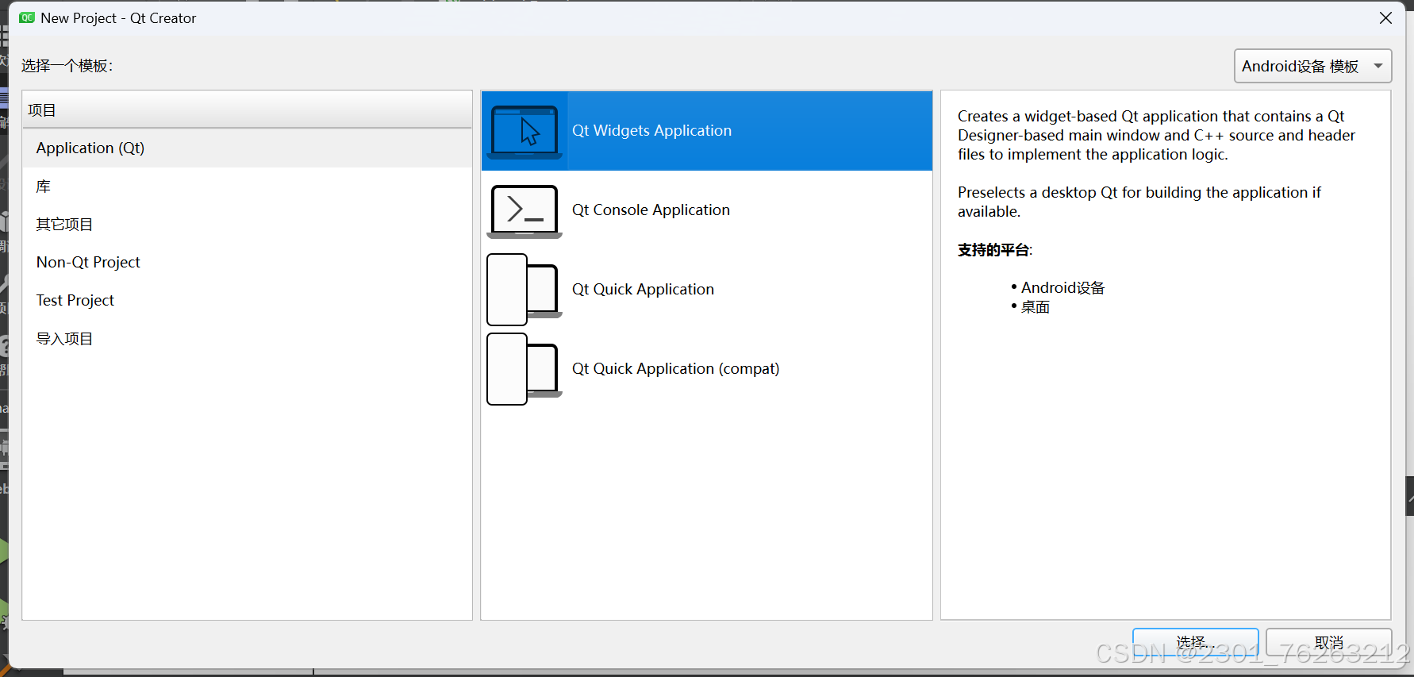
Task: Click the Qt Quick Application label
Action: click(x=643, y=290)
